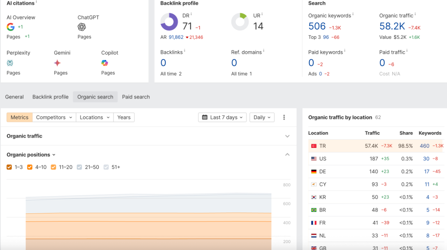Click the 506 organic keywords link
The image size is (447, 250).
click(317, 26)
